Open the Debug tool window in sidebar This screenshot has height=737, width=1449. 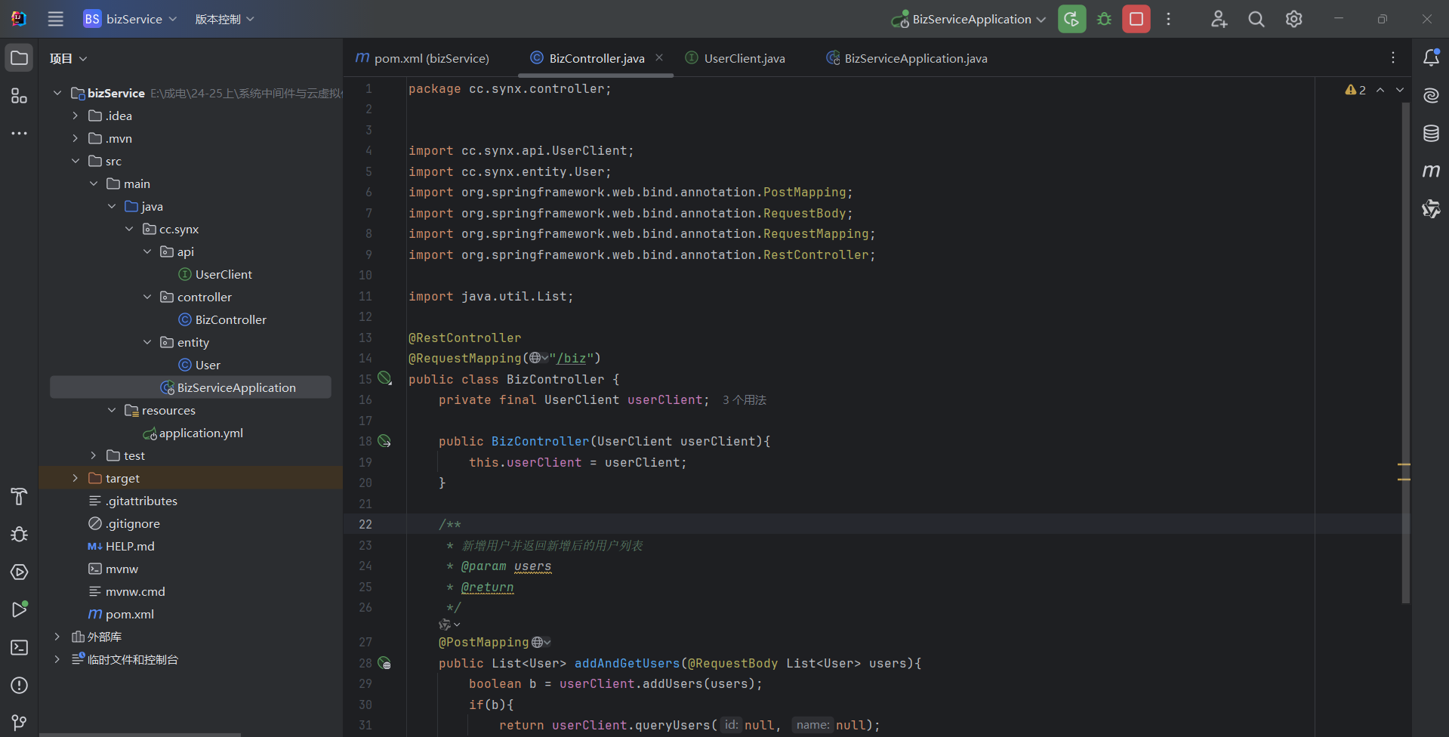20,534
